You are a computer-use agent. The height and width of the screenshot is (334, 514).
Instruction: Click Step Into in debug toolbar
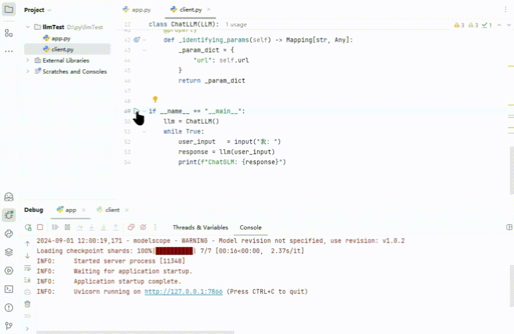[92, 227]
